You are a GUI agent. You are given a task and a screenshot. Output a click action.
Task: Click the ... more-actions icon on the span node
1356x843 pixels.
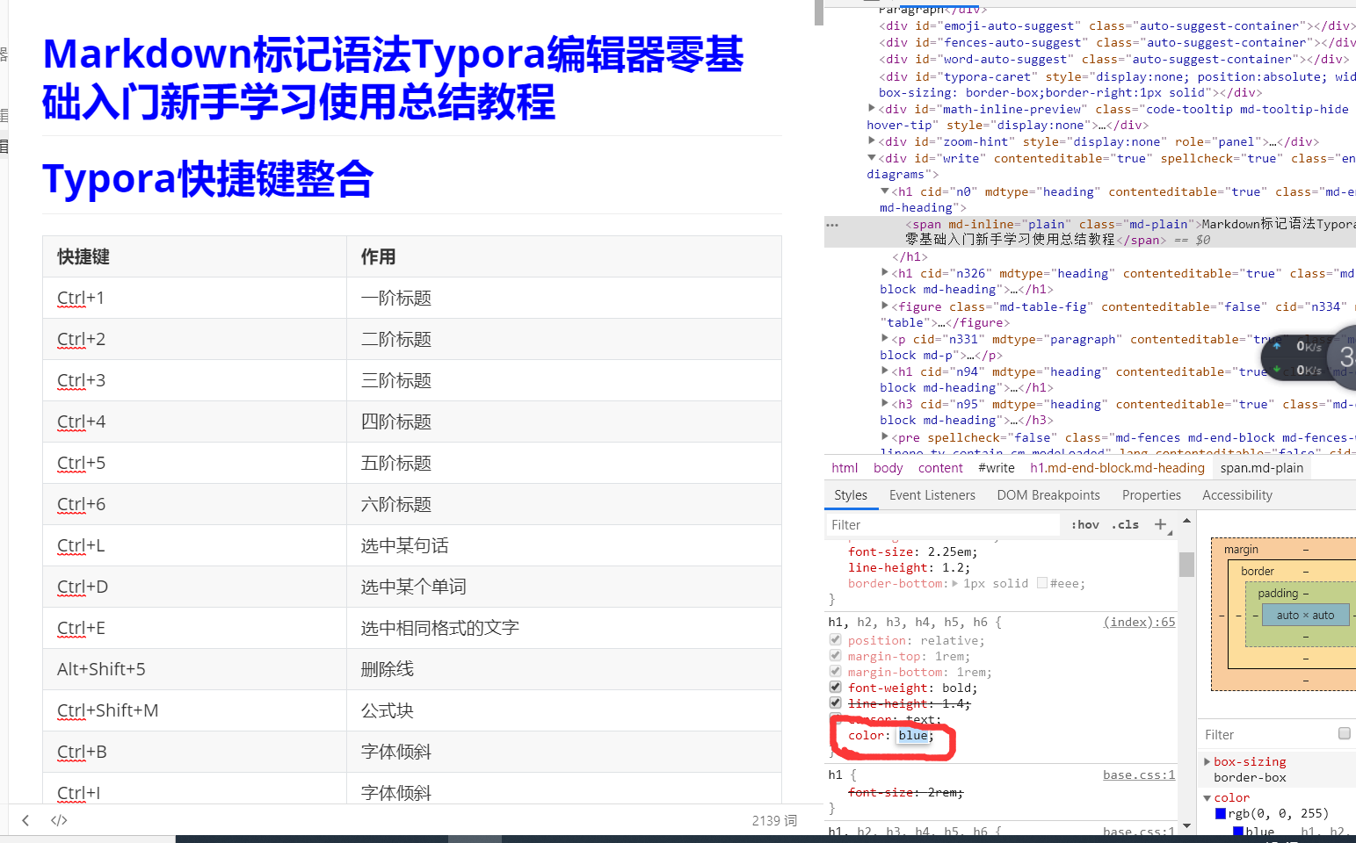click(831, 224)
